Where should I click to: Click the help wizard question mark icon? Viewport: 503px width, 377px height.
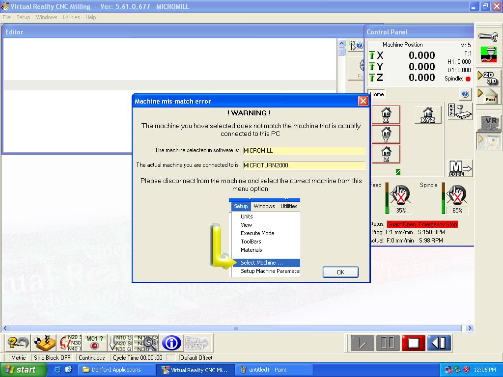pos(18,343)
